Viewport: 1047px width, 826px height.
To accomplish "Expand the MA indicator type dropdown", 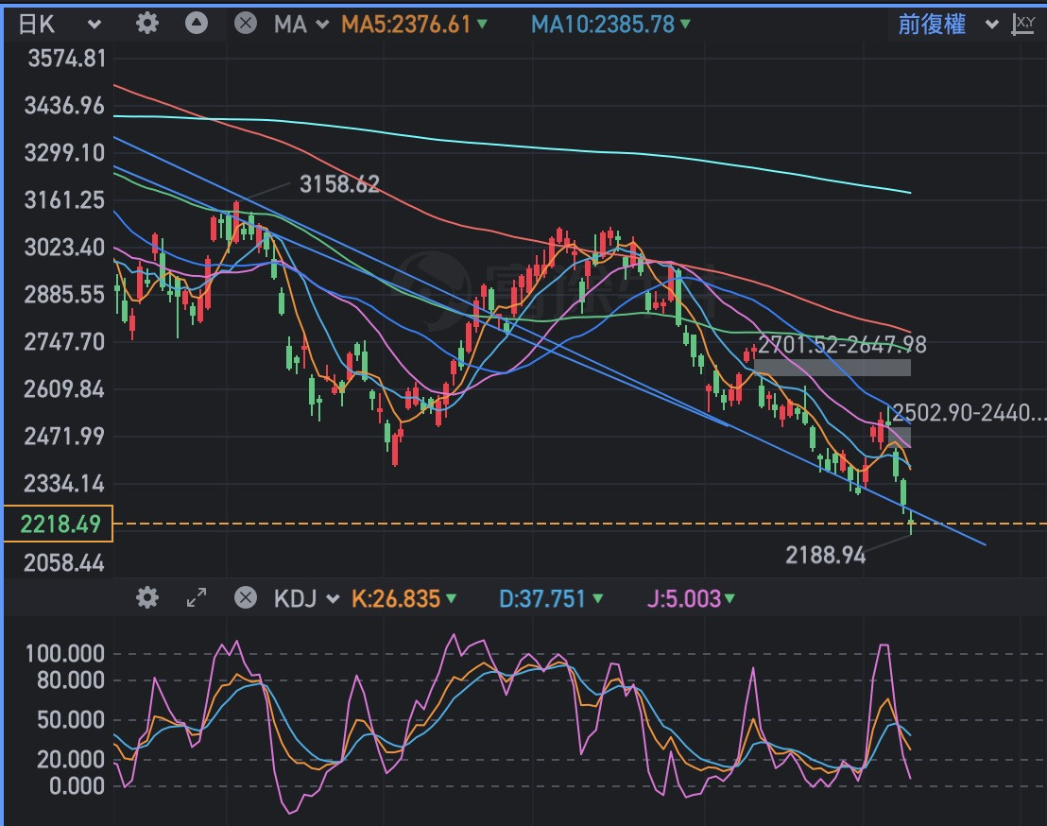I will coord(302,25).
